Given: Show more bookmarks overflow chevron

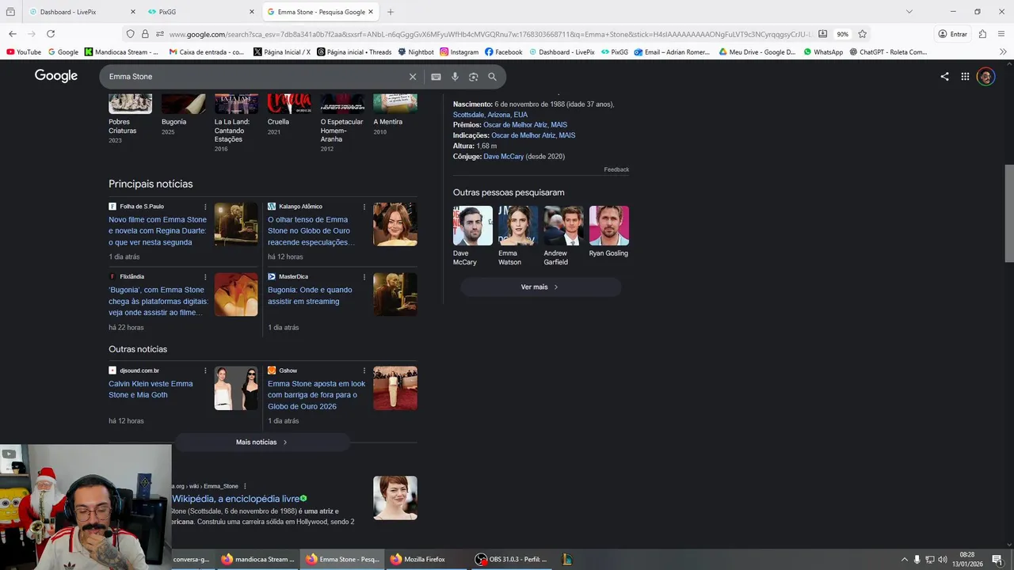Looking at the screenshot, I should [1004, 52].
